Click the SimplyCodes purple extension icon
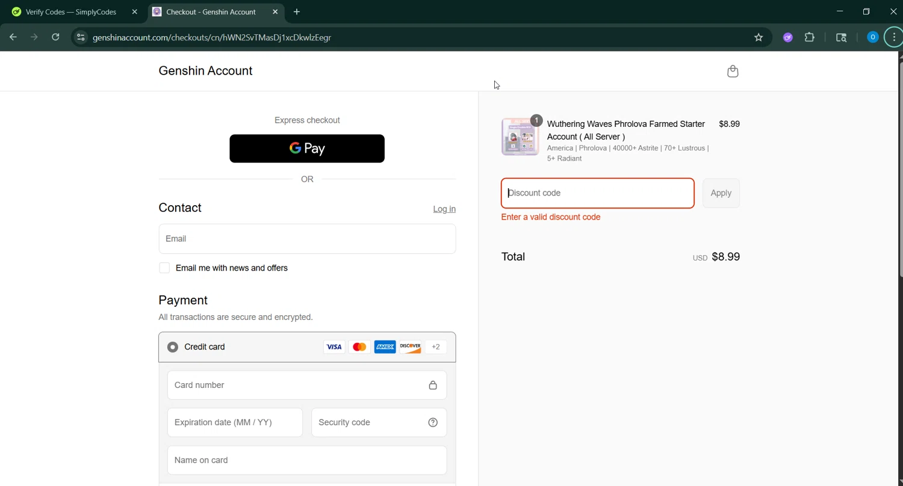 coord(787,37)
